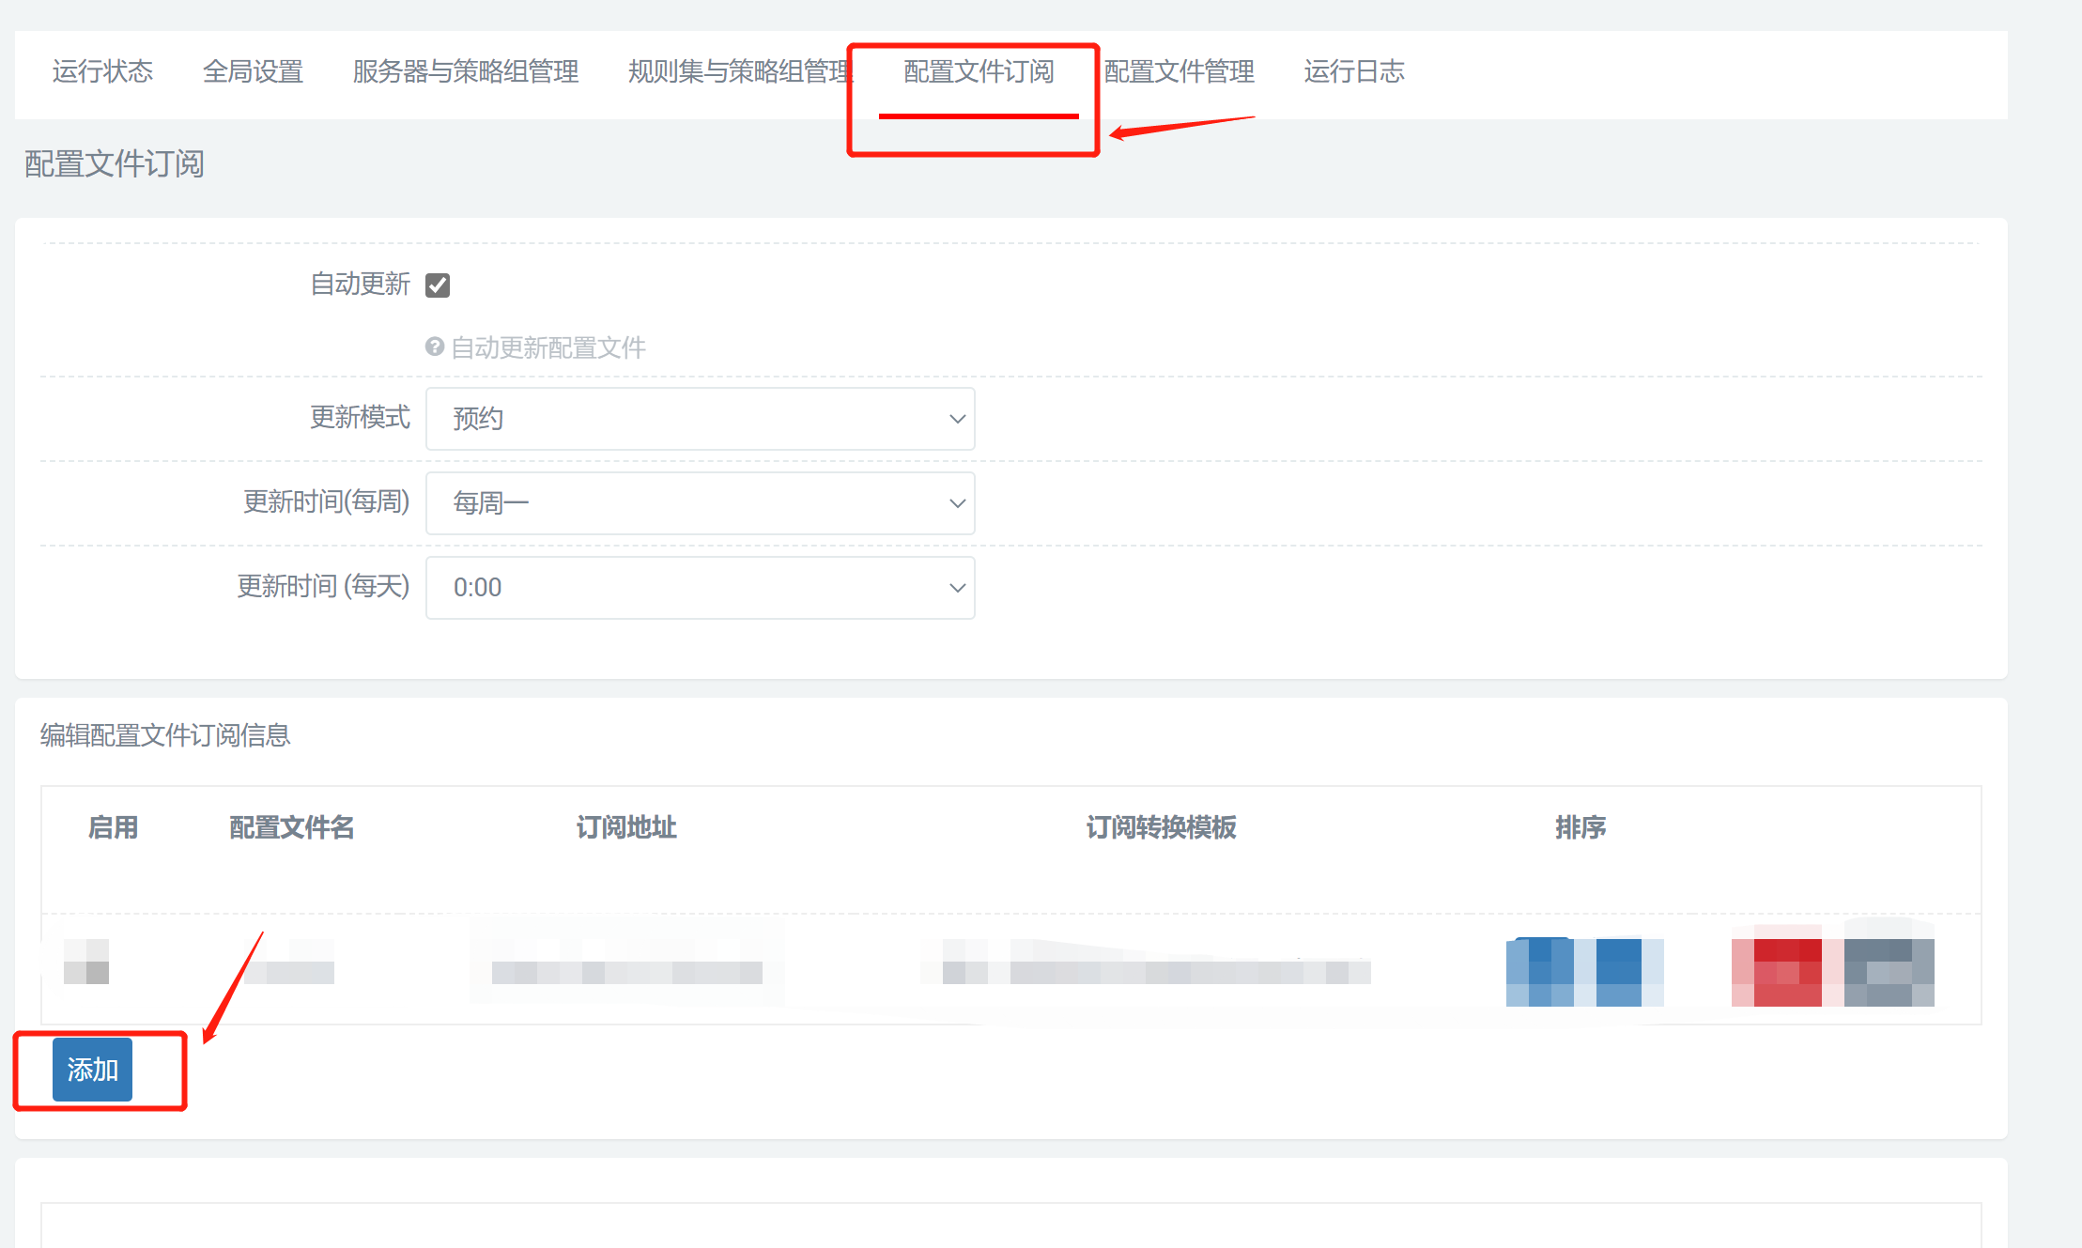Image resolution: width=2082 pixels, height=1248 pixels.
Task: Open the 更新时间 (每天) dropdown showing 0:00
Action: point(701,588)
